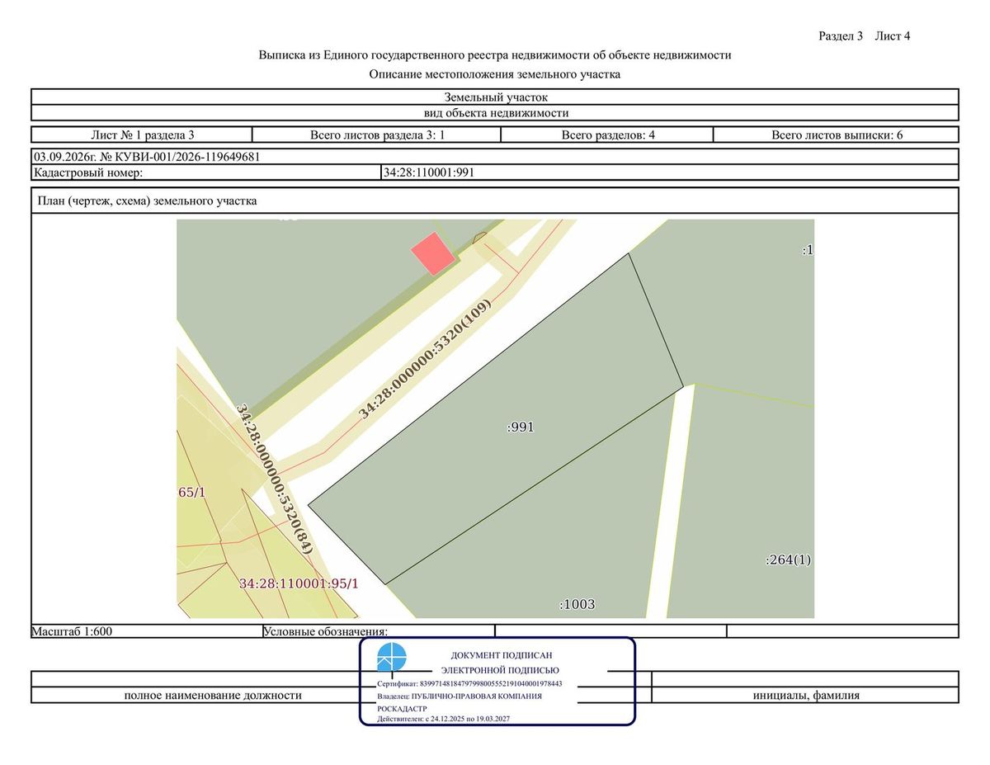This screenshot has width=990, height=765.
Task: Click the "Кадастровый номер:" label
Action: (x=88, y=172)
